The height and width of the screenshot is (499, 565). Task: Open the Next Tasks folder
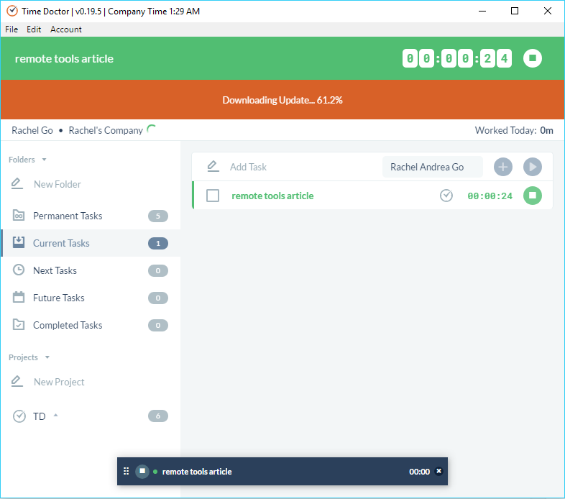coord(91,270)
